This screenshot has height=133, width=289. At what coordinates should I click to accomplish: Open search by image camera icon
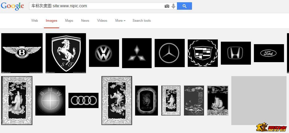(167, 6)
